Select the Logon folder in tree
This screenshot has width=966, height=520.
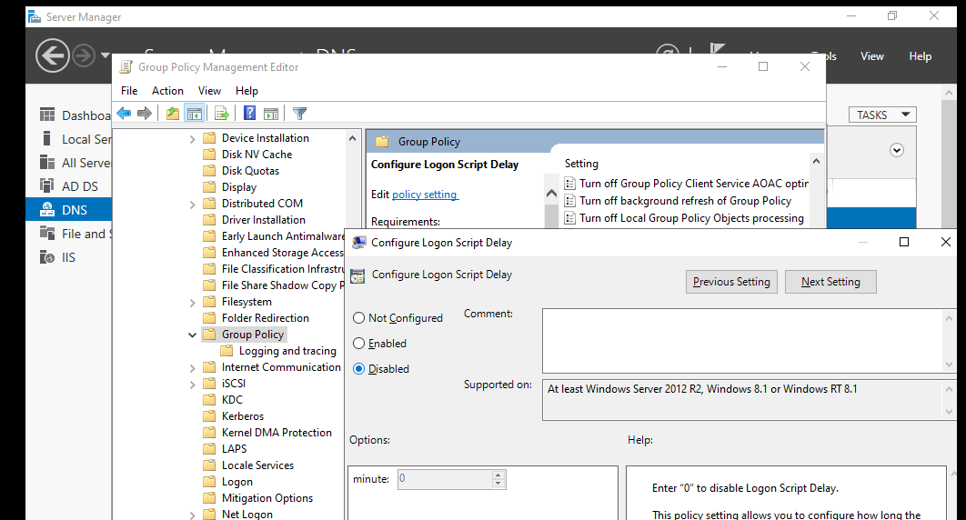[228, 482]
